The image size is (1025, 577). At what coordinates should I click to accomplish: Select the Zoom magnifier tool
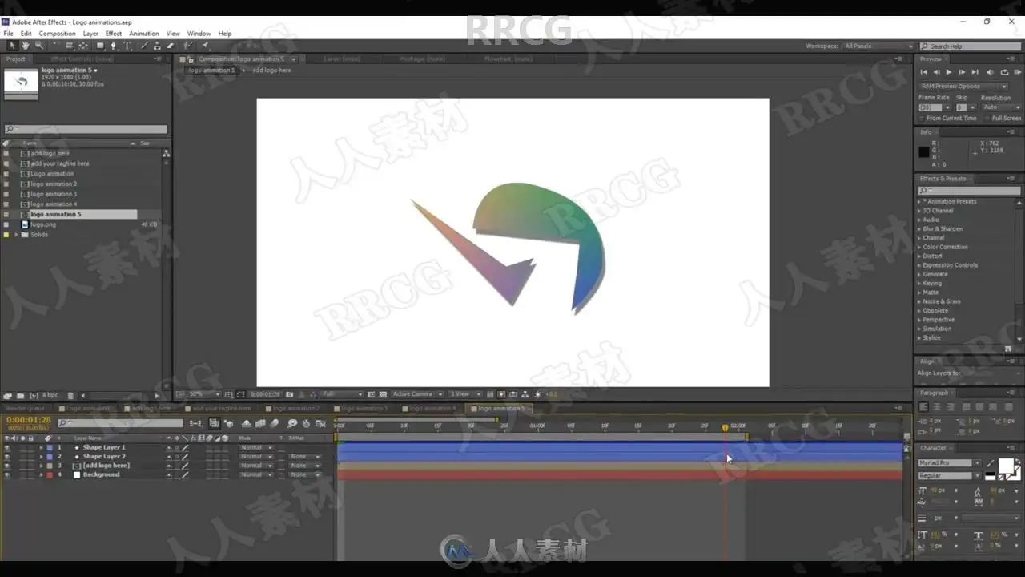(x=38, y=46)
